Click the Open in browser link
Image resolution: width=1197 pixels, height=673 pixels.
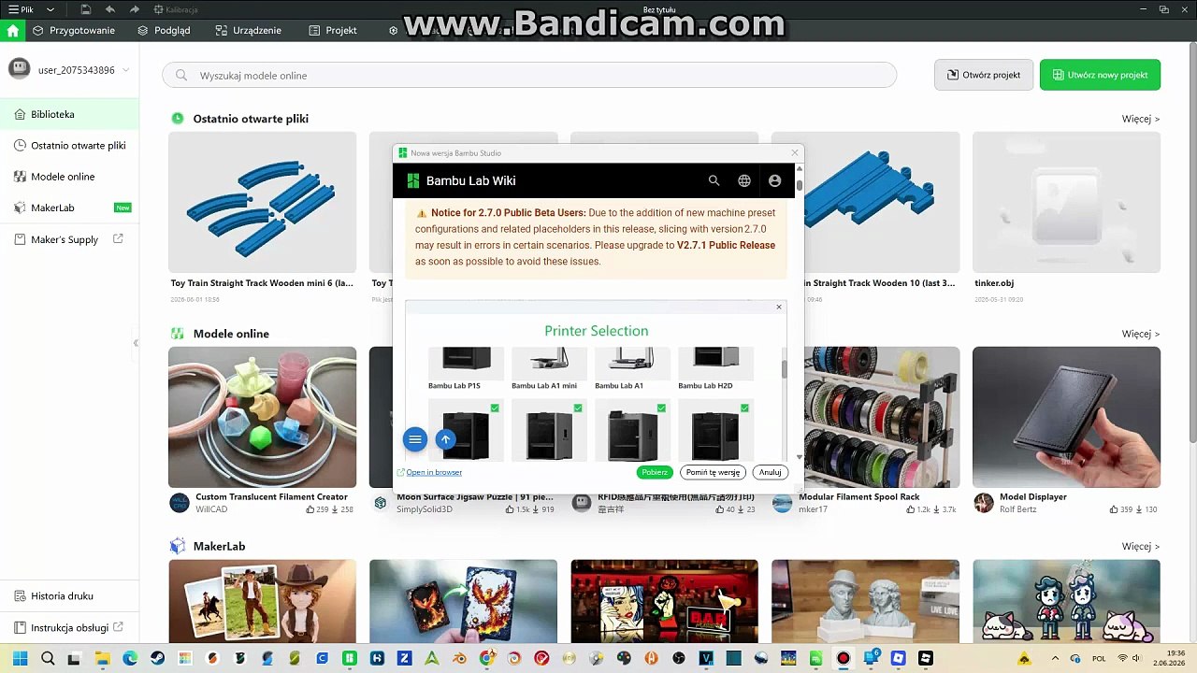pos(434,473)
